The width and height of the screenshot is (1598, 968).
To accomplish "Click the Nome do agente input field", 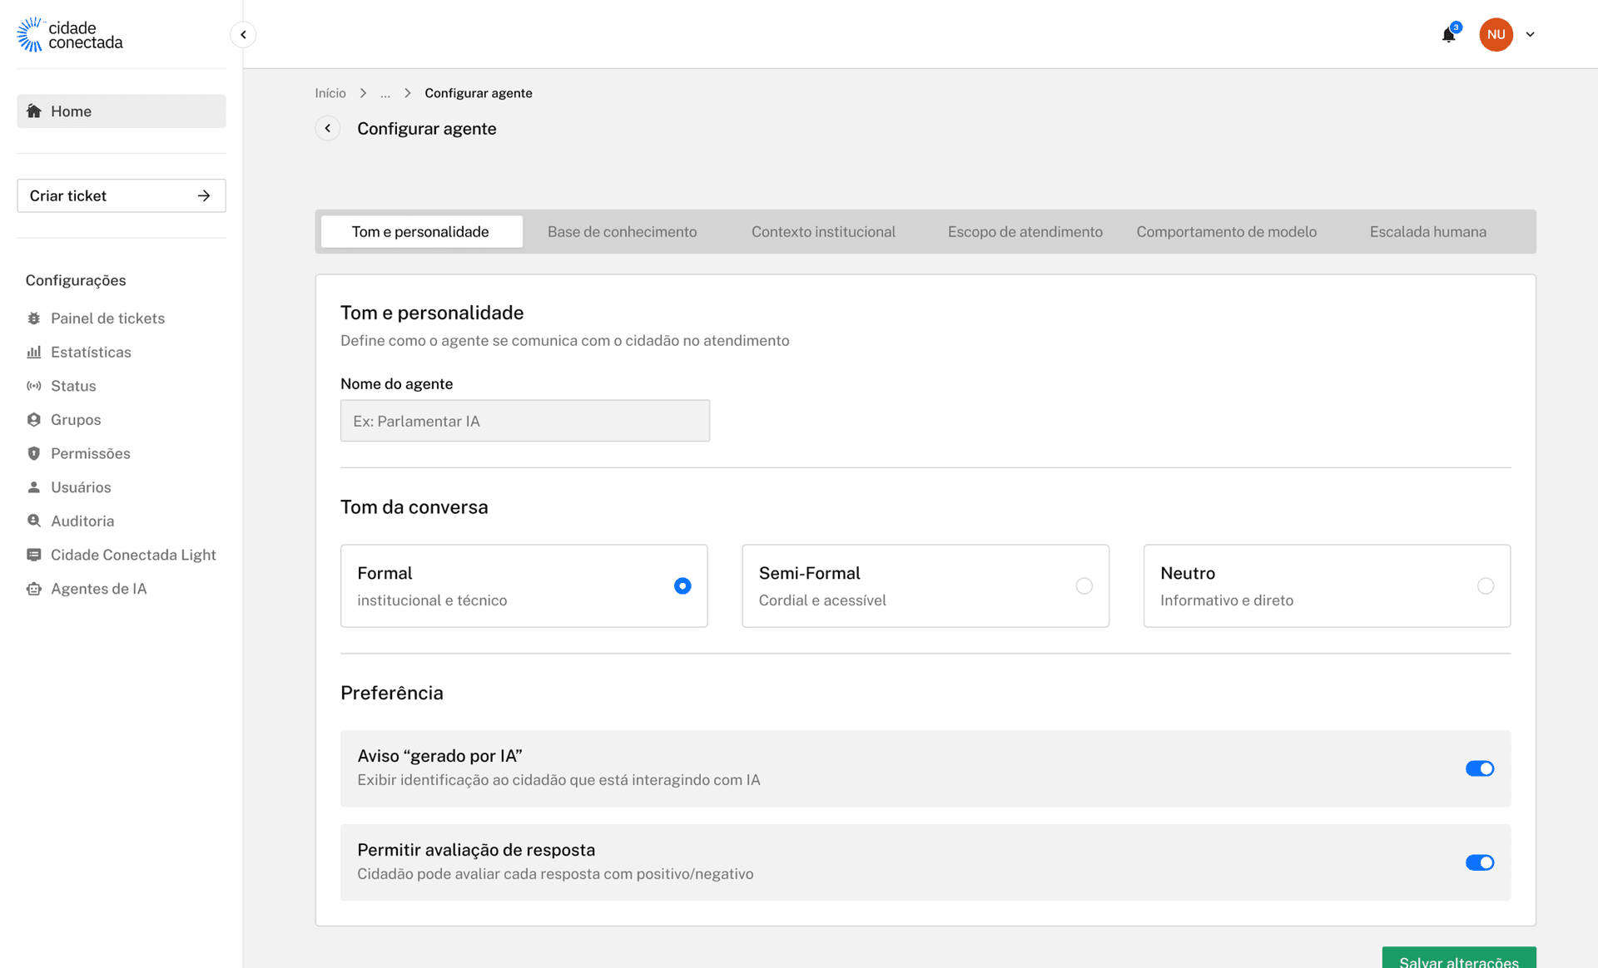I will coord(525,421).
